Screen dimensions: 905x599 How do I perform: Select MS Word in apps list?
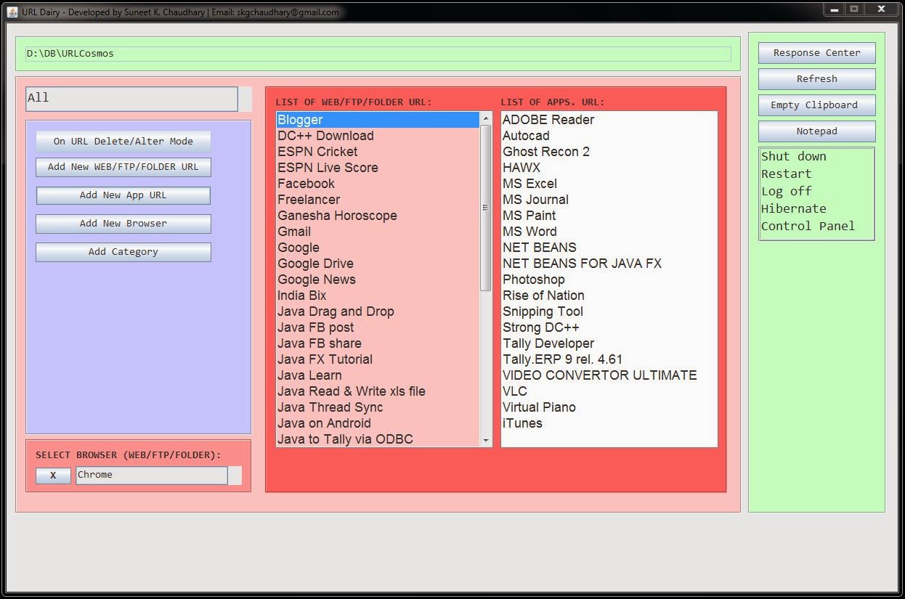[609, 232]
